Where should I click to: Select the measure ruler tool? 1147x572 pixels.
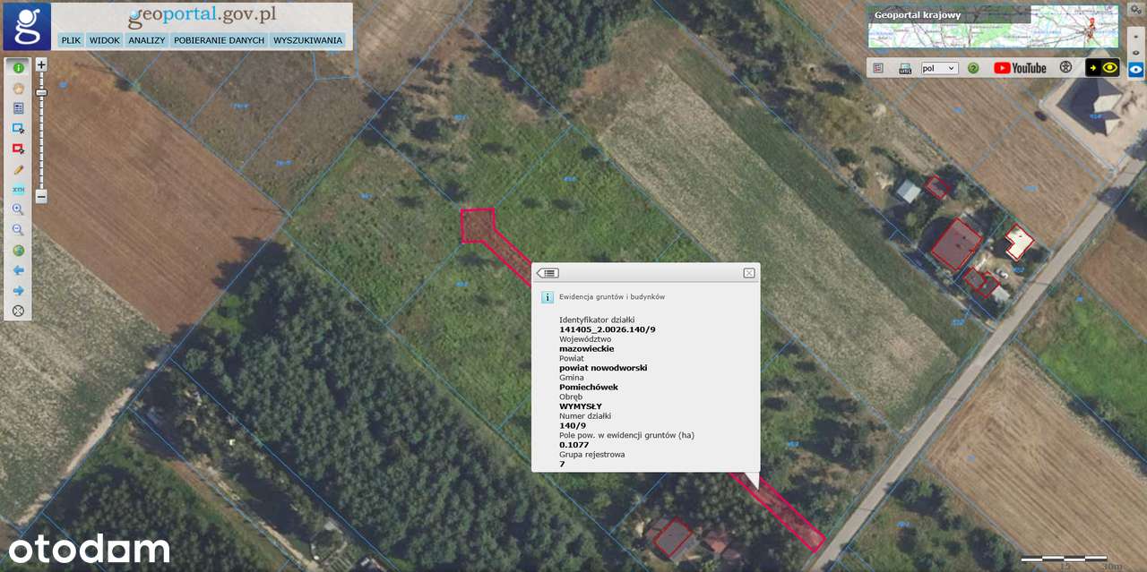click(x=18, y=190)
